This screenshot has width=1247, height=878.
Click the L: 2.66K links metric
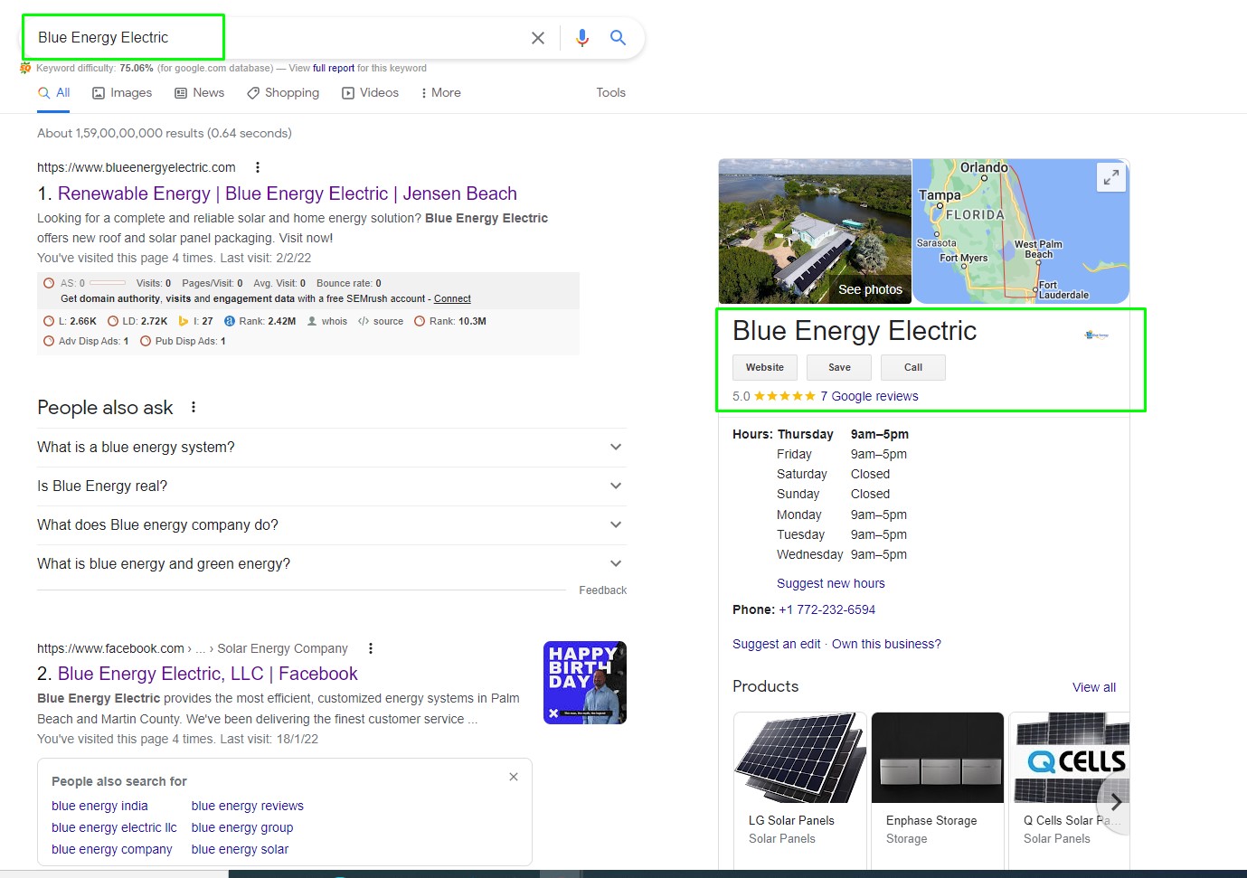[x=70, y=321]
